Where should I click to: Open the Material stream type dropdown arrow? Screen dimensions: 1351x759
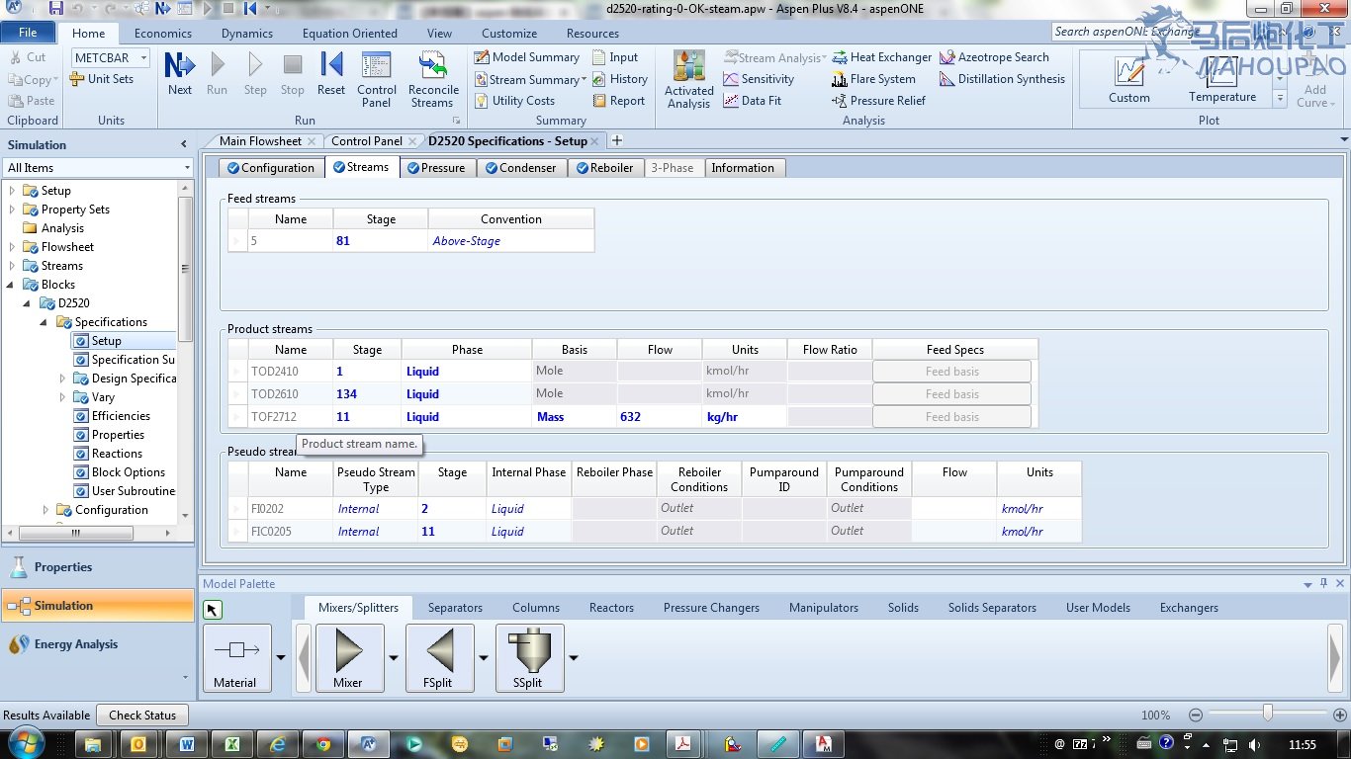point(281,657)
